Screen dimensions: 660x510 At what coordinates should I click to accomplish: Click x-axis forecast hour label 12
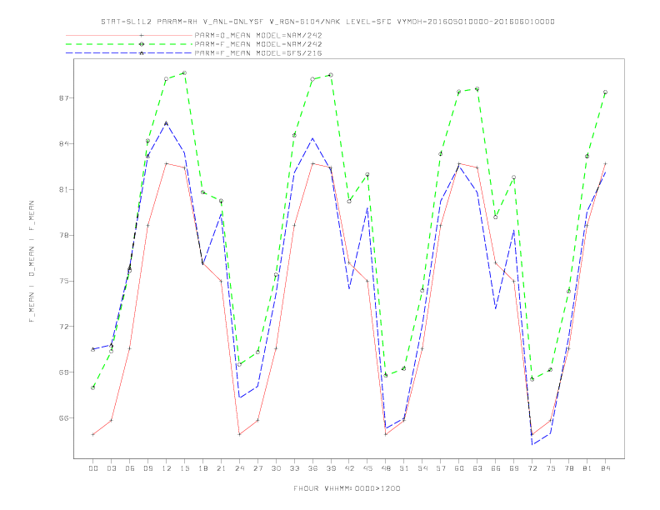167,468
